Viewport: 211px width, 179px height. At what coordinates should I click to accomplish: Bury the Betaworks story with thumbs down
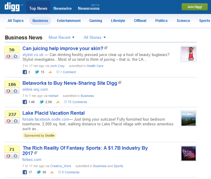pyautogui.click(x=8, y=91)
